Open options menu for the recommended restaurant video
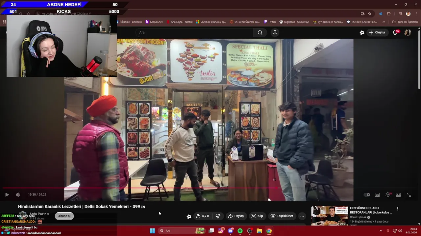This screenshot has height=236, width=421. tap(398, 209)
